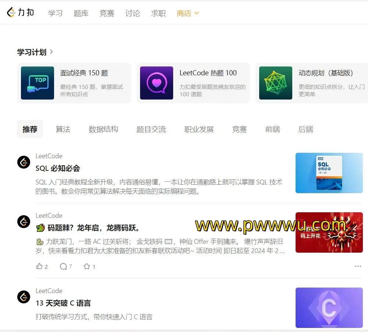Click the 面试经典 150 题 TOP icon
368x332 pixels.
(x=37, y=83)
